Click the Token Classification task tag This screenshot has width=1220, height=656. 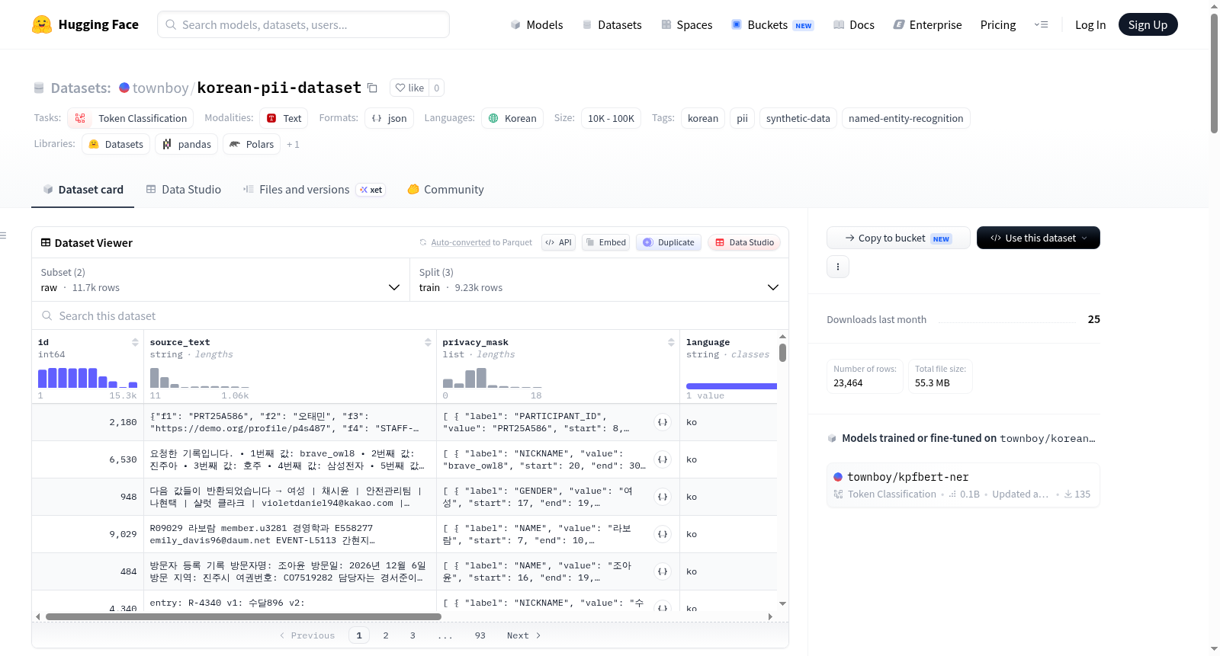130,118
